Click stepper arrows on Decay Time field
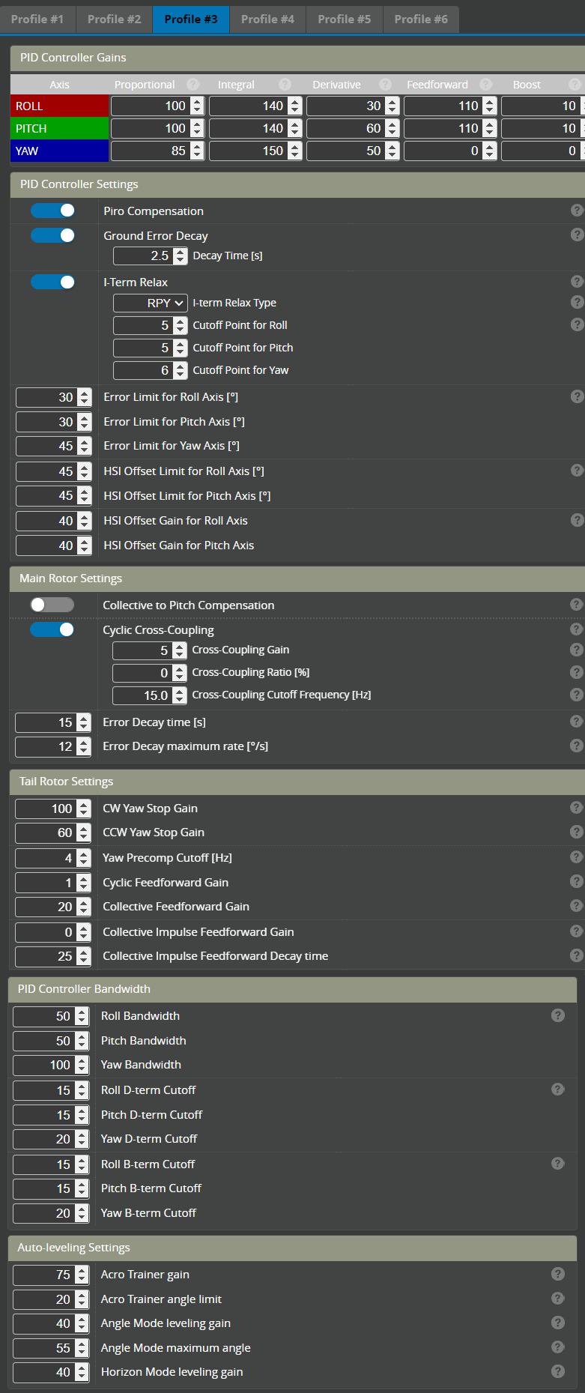Viewport: 585px width, 1393px height. pos(181,256)
